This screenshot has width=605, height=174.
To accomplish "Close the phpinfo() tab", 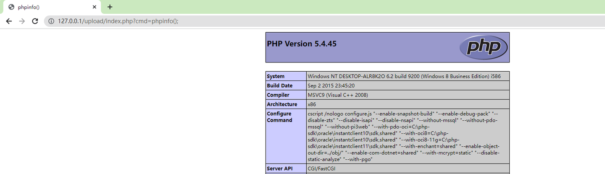I will click(x=95, y=7).
